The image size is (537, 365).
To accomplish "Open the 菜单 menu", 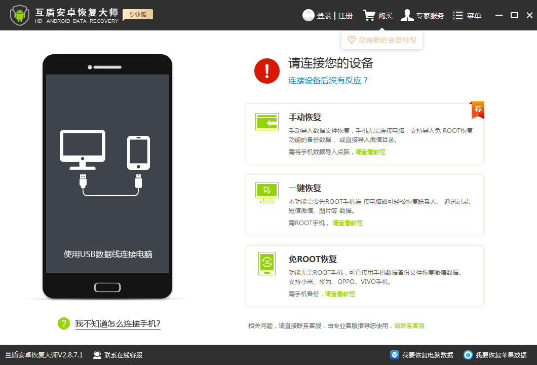I will pyautogui.click(x=474, y=16).
